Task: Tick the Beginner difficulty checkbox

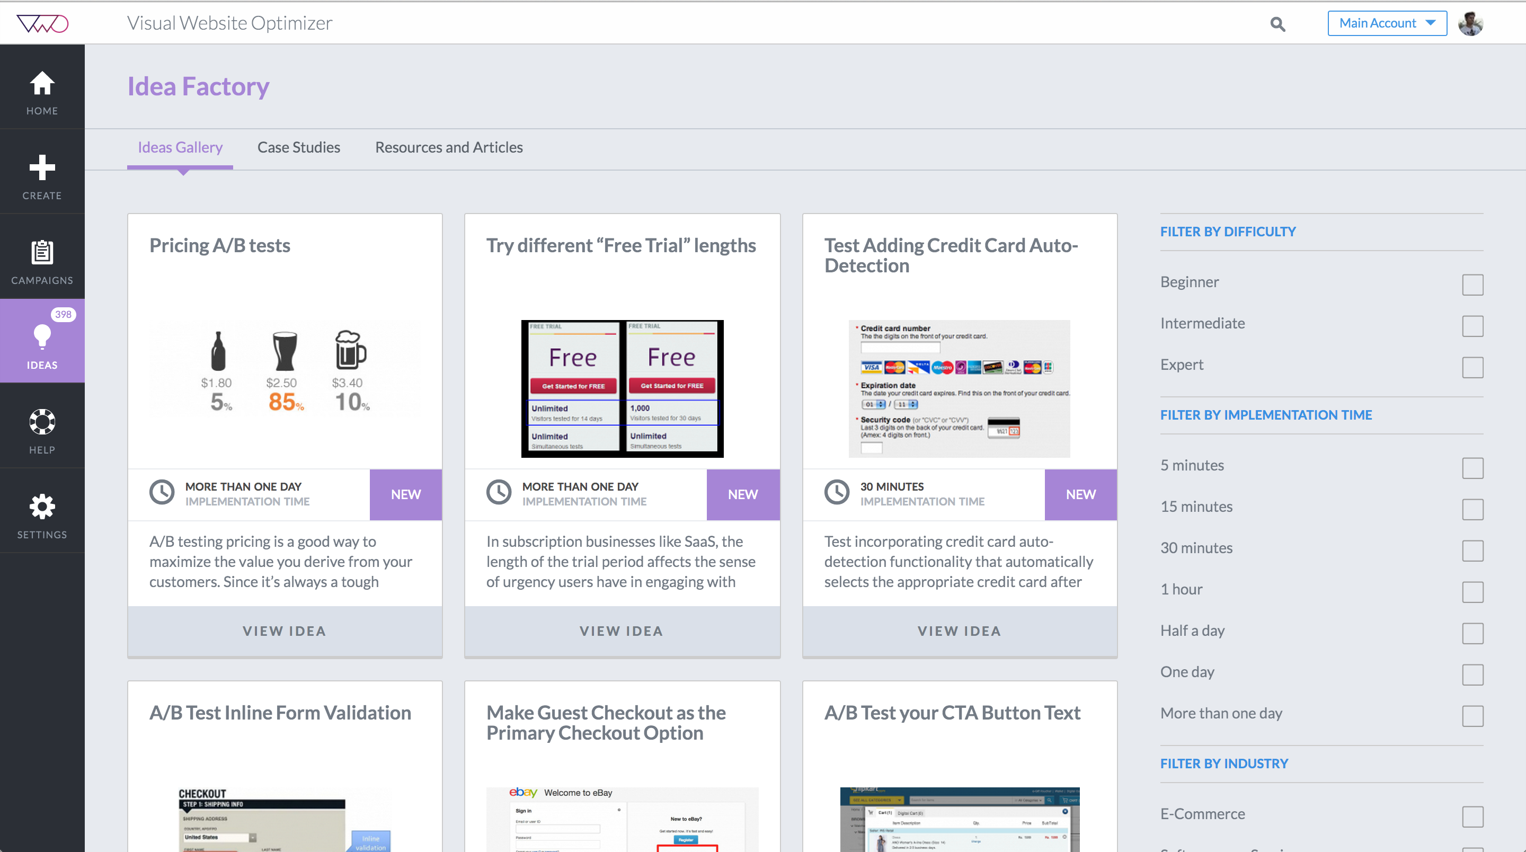Action: (1472, 285)
